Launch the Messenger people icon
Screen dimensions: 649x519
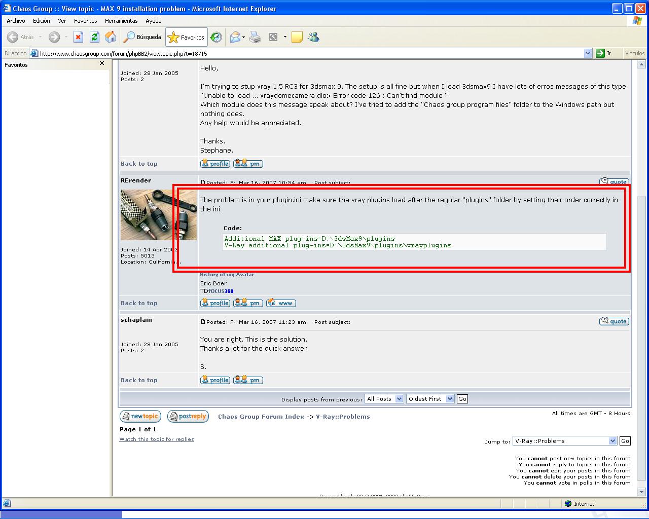tap(313, 37)
